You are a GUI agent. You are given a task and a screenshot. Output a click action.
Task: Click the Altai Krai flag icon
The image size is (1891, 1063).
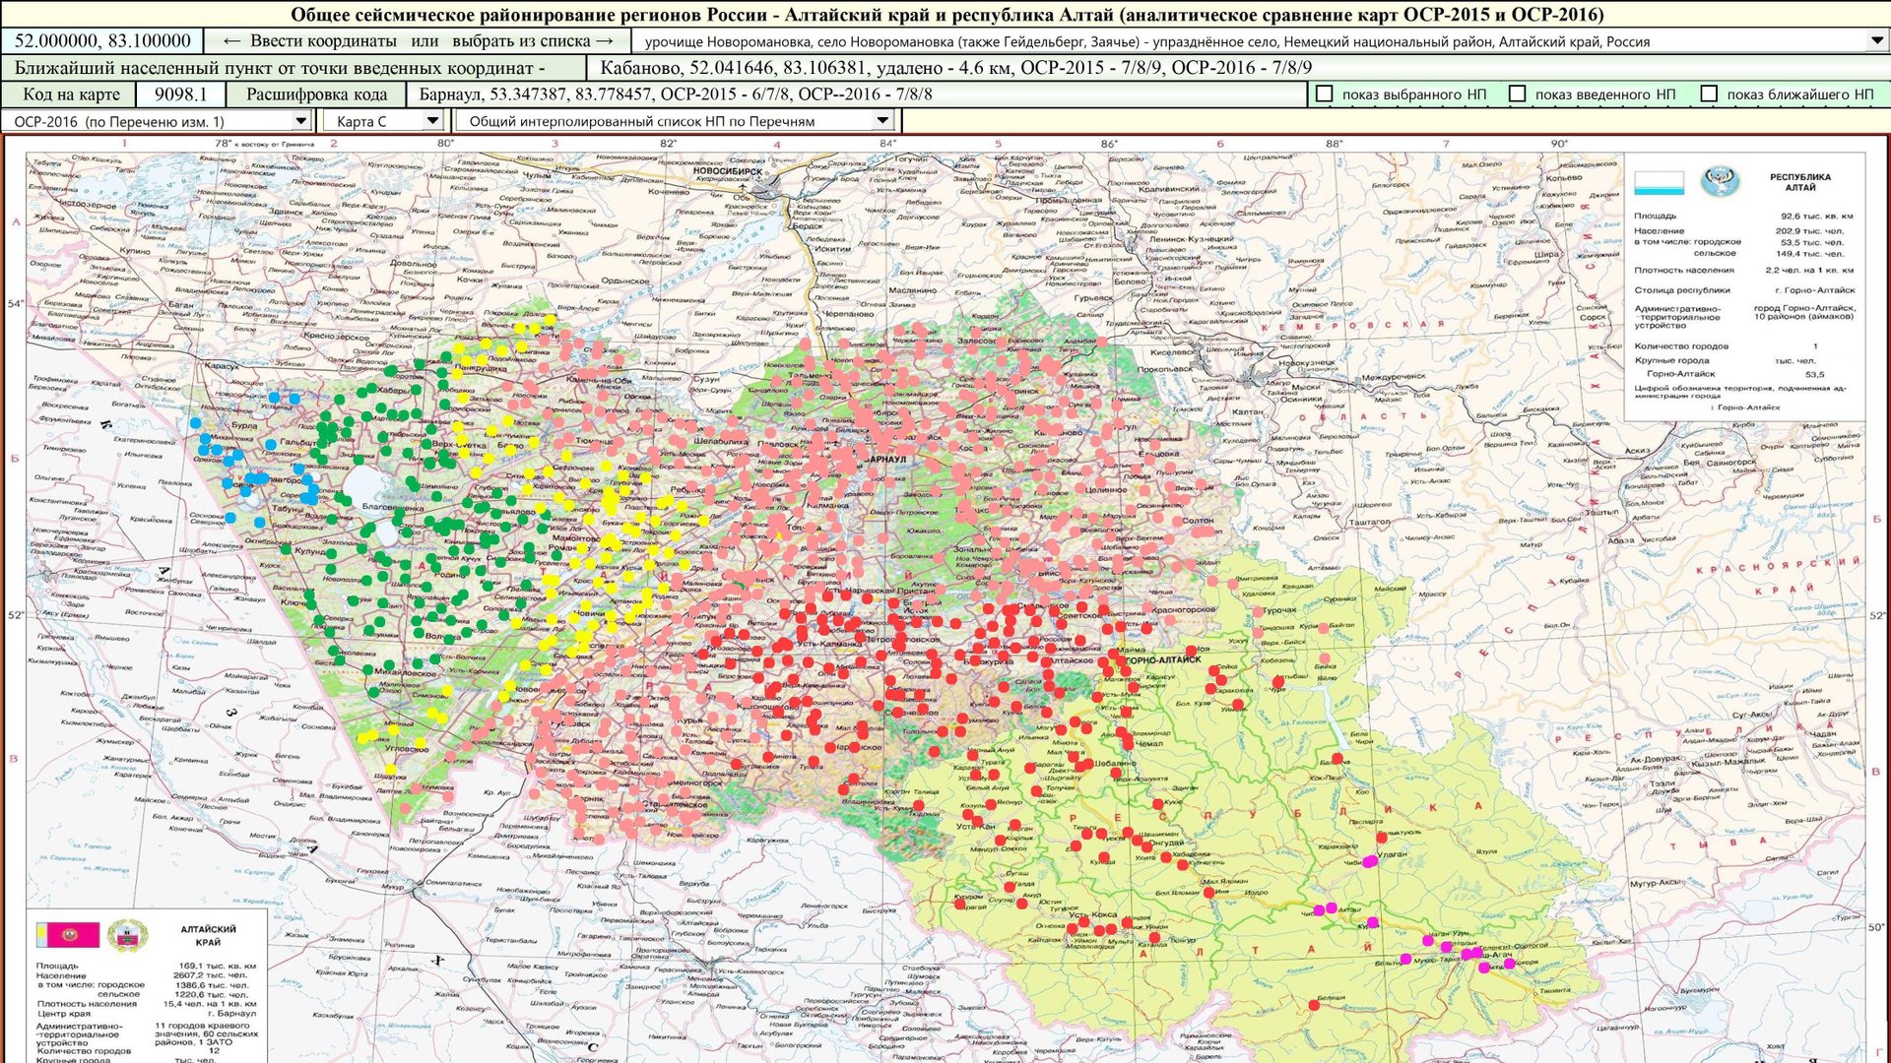[68, 934]
